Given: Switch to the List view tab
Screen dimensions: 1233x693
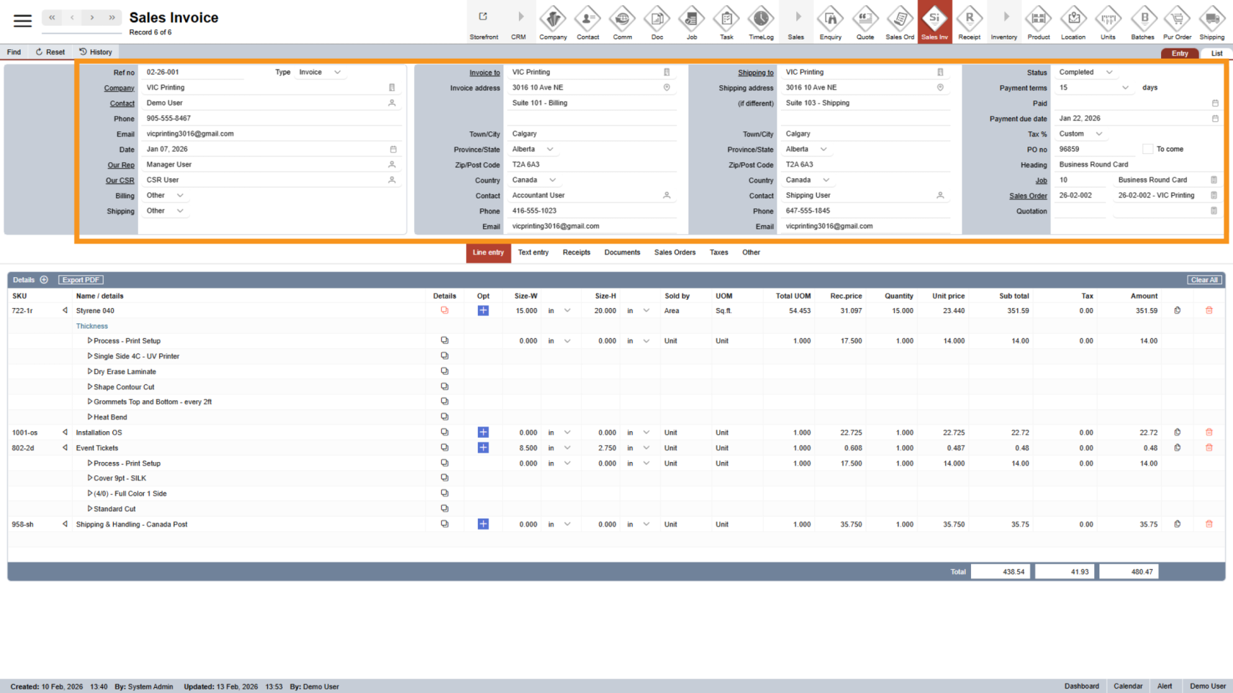Looking at the screenshot, I should pyautogui.click(x=1216, y=54).
